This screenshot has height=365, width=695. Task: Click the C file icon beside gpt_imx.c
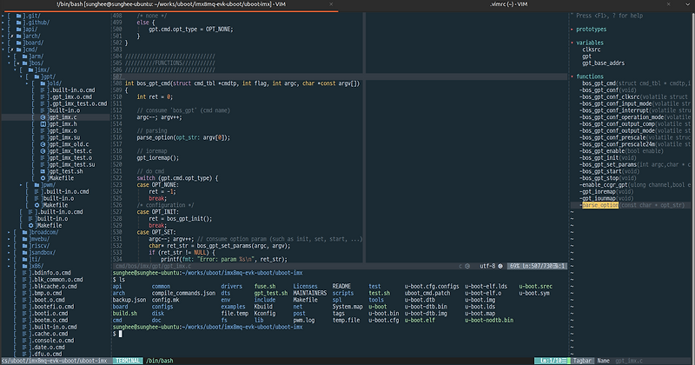[x=43, y=117]
